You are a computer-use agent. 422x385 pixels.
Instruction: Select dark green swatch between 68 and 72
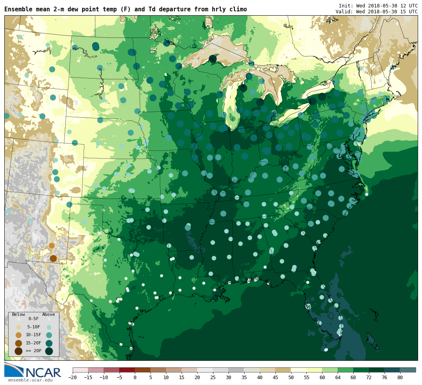tap(361, 370)
